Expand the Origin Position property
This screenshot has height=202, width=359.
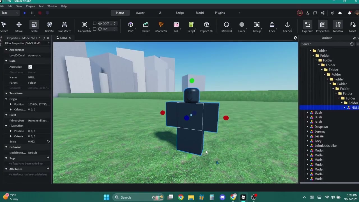pos(11,104)
